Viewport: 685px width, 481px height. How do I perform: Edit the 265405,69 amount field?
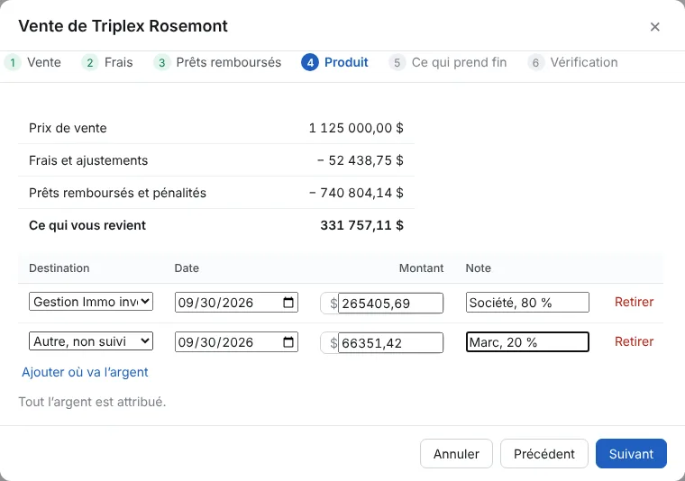[x=390, y=303]
